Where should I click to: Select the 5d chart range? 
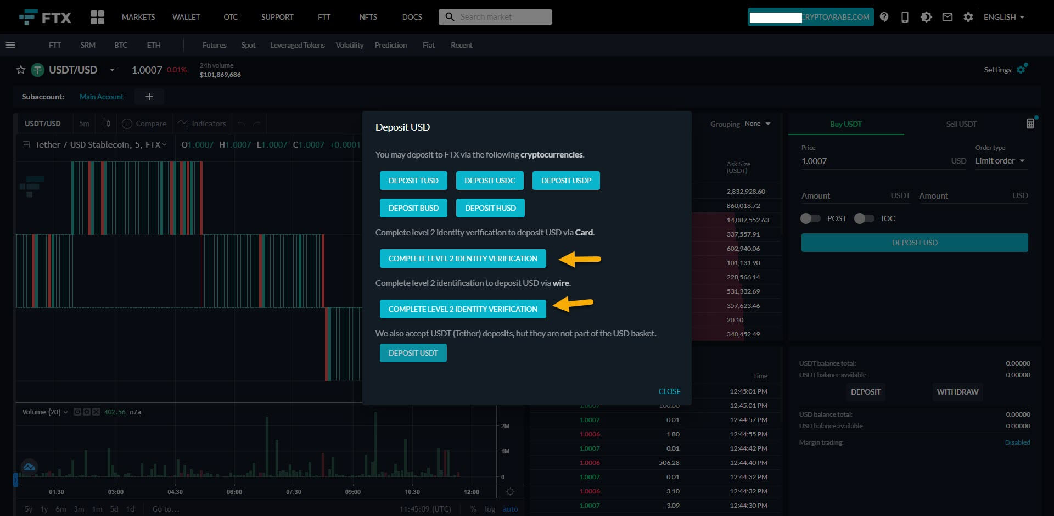pos(114,509)
